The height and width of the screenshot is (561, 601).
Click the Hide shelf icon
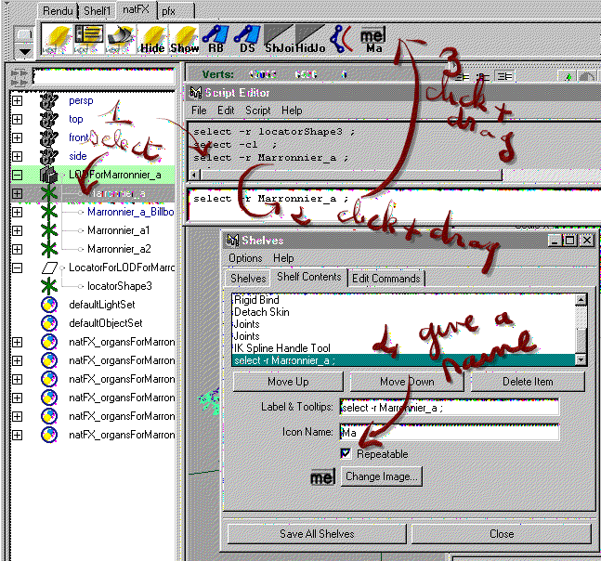click(x=154, y=38)
